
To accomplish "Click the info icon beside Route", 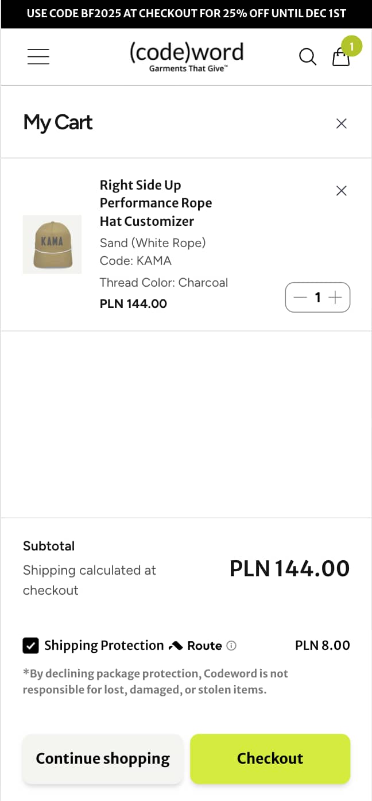I will (231, 645).
